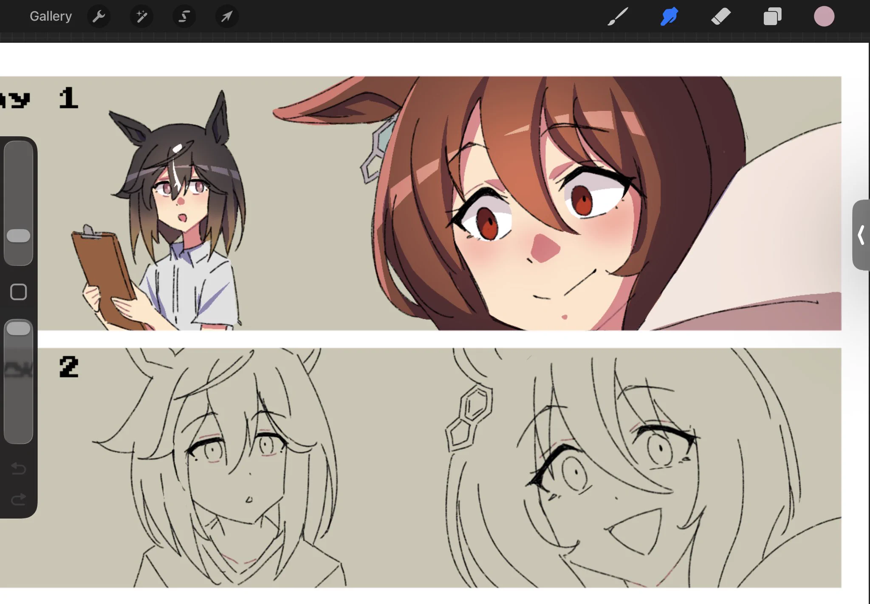870x604 pixels.
Task: Open the Actions wrench menu
Action: coord(99,17)
